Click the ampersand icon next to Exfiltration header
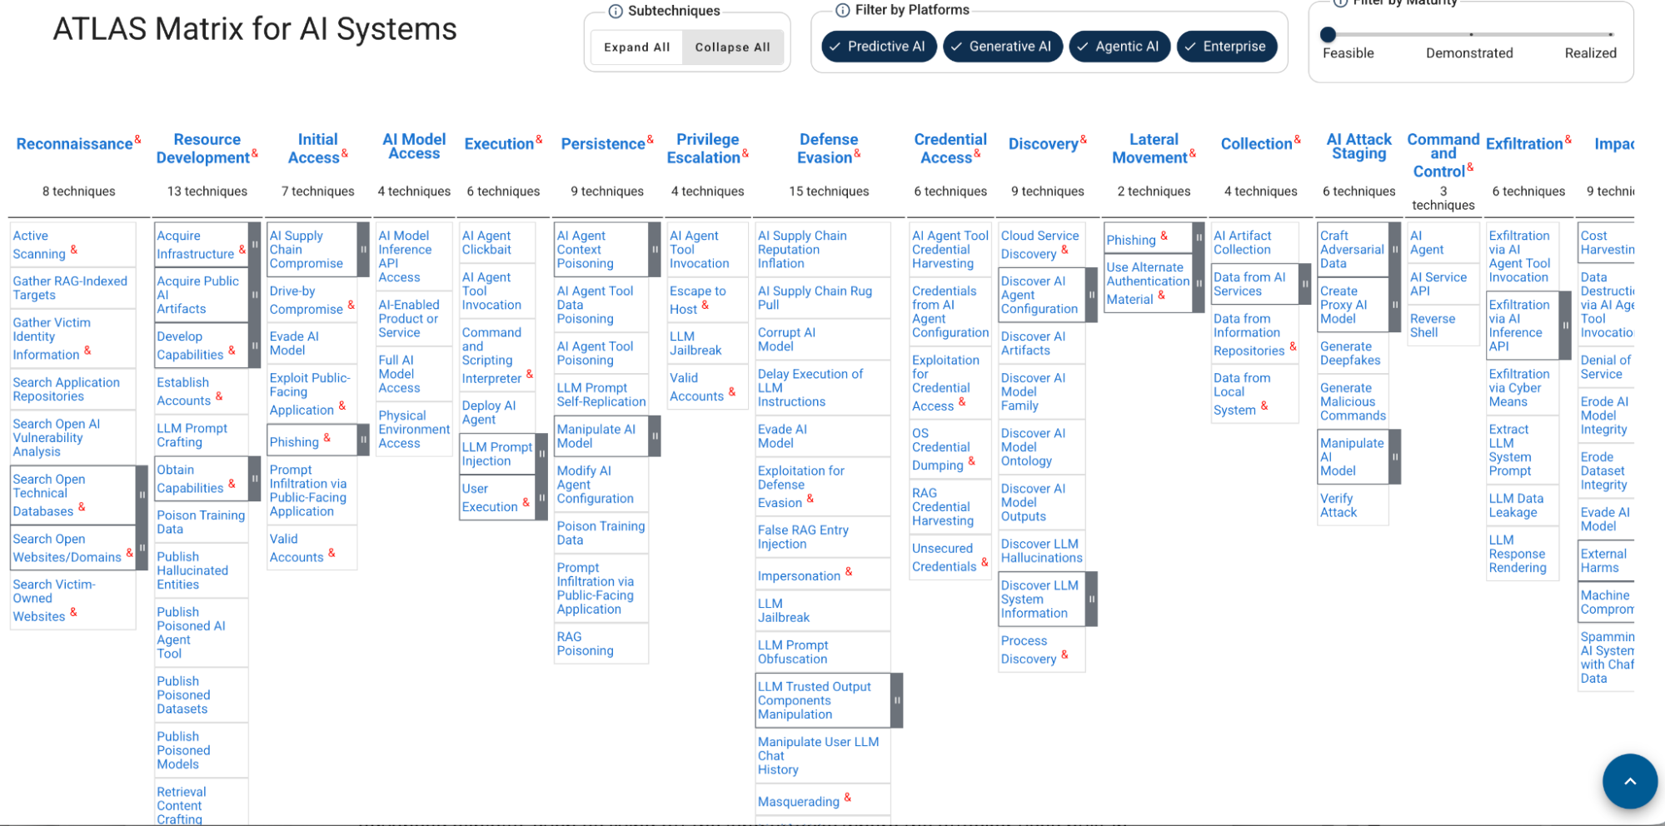 1568,139
